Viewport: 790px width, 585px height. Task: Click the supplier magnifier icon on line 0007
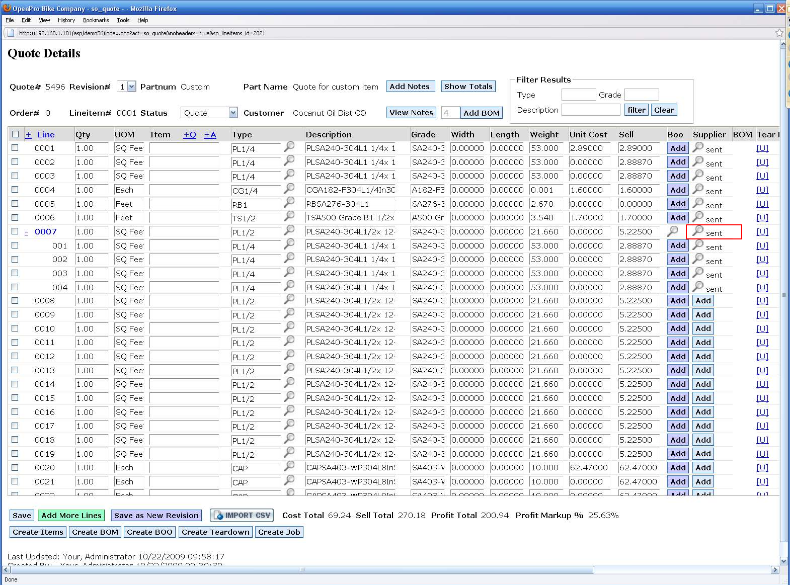point(698,231)
